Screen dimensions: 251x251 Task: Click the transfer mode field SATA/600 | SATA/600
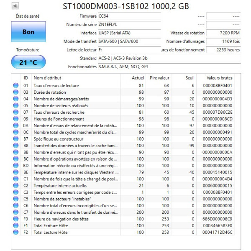tap(129, 41)
